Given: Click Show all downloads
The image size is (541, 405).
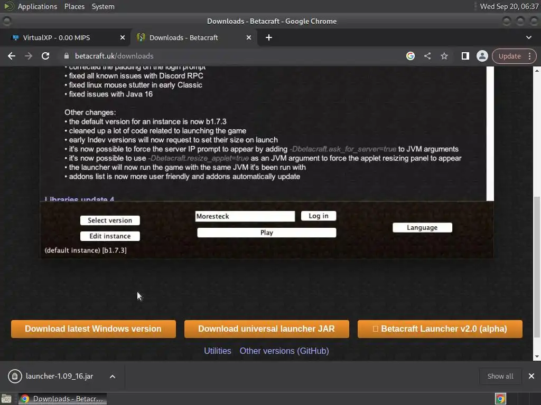Looking at the screenshot, I should point(500,377).
